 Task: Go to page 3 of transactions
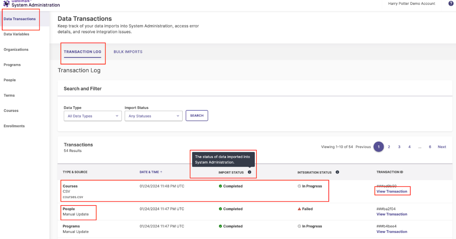(x=399, y=147)
